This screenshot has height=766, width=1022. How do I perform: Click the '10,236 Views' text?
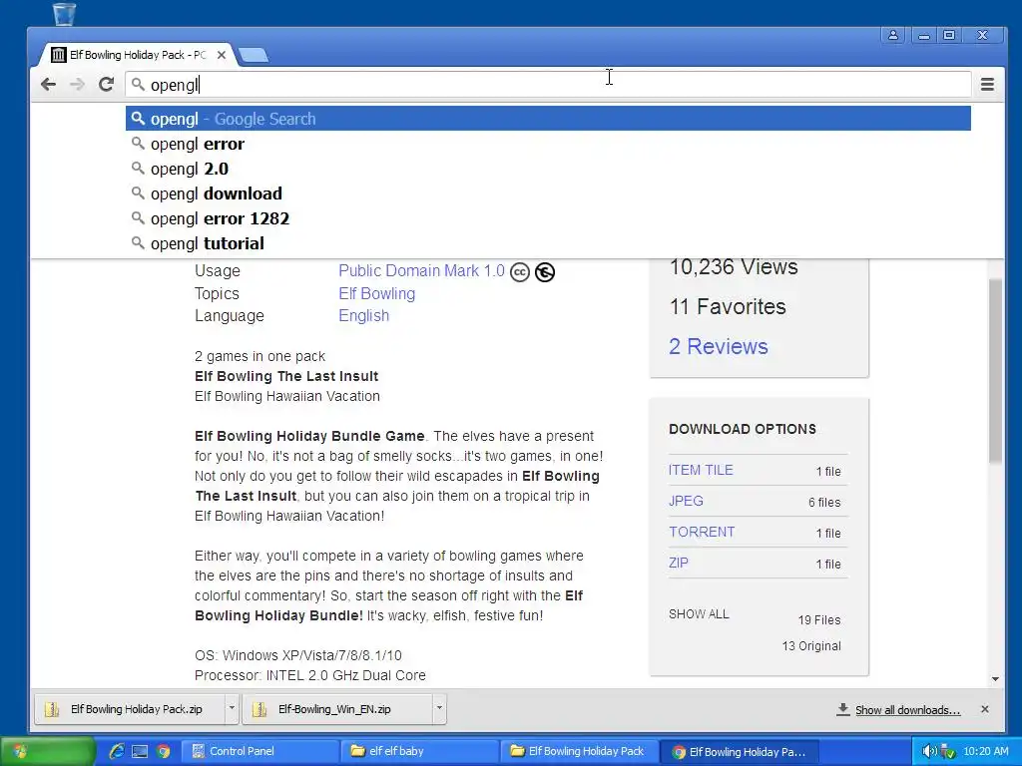734,267
